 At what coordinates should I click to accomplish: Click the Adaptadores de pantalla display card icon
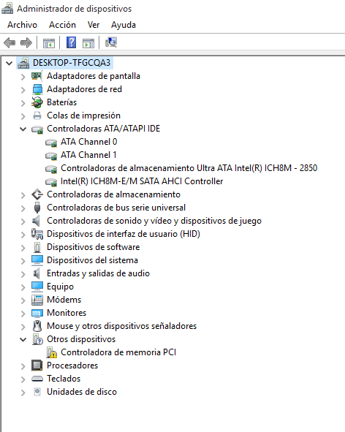[x=37, y=76]
